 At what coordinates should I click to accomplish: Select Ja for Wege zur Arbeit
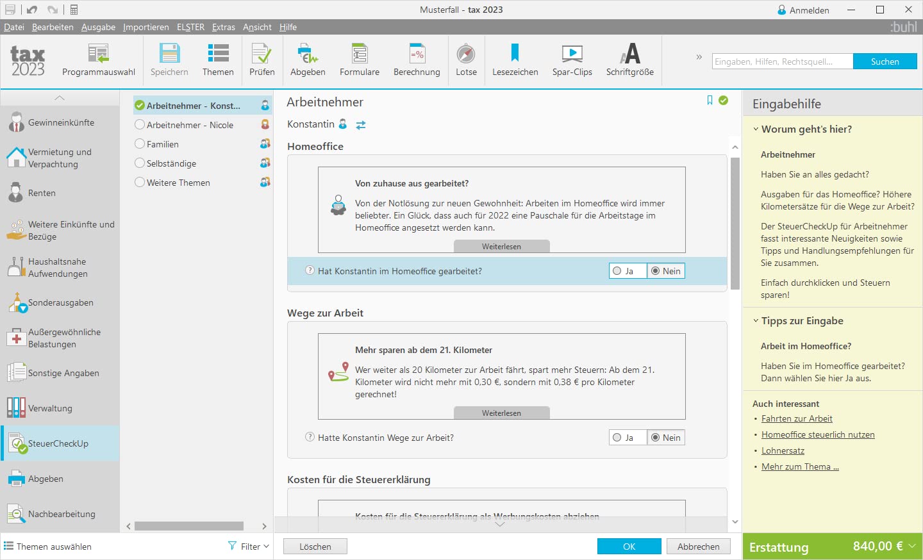tap(628, 438)
